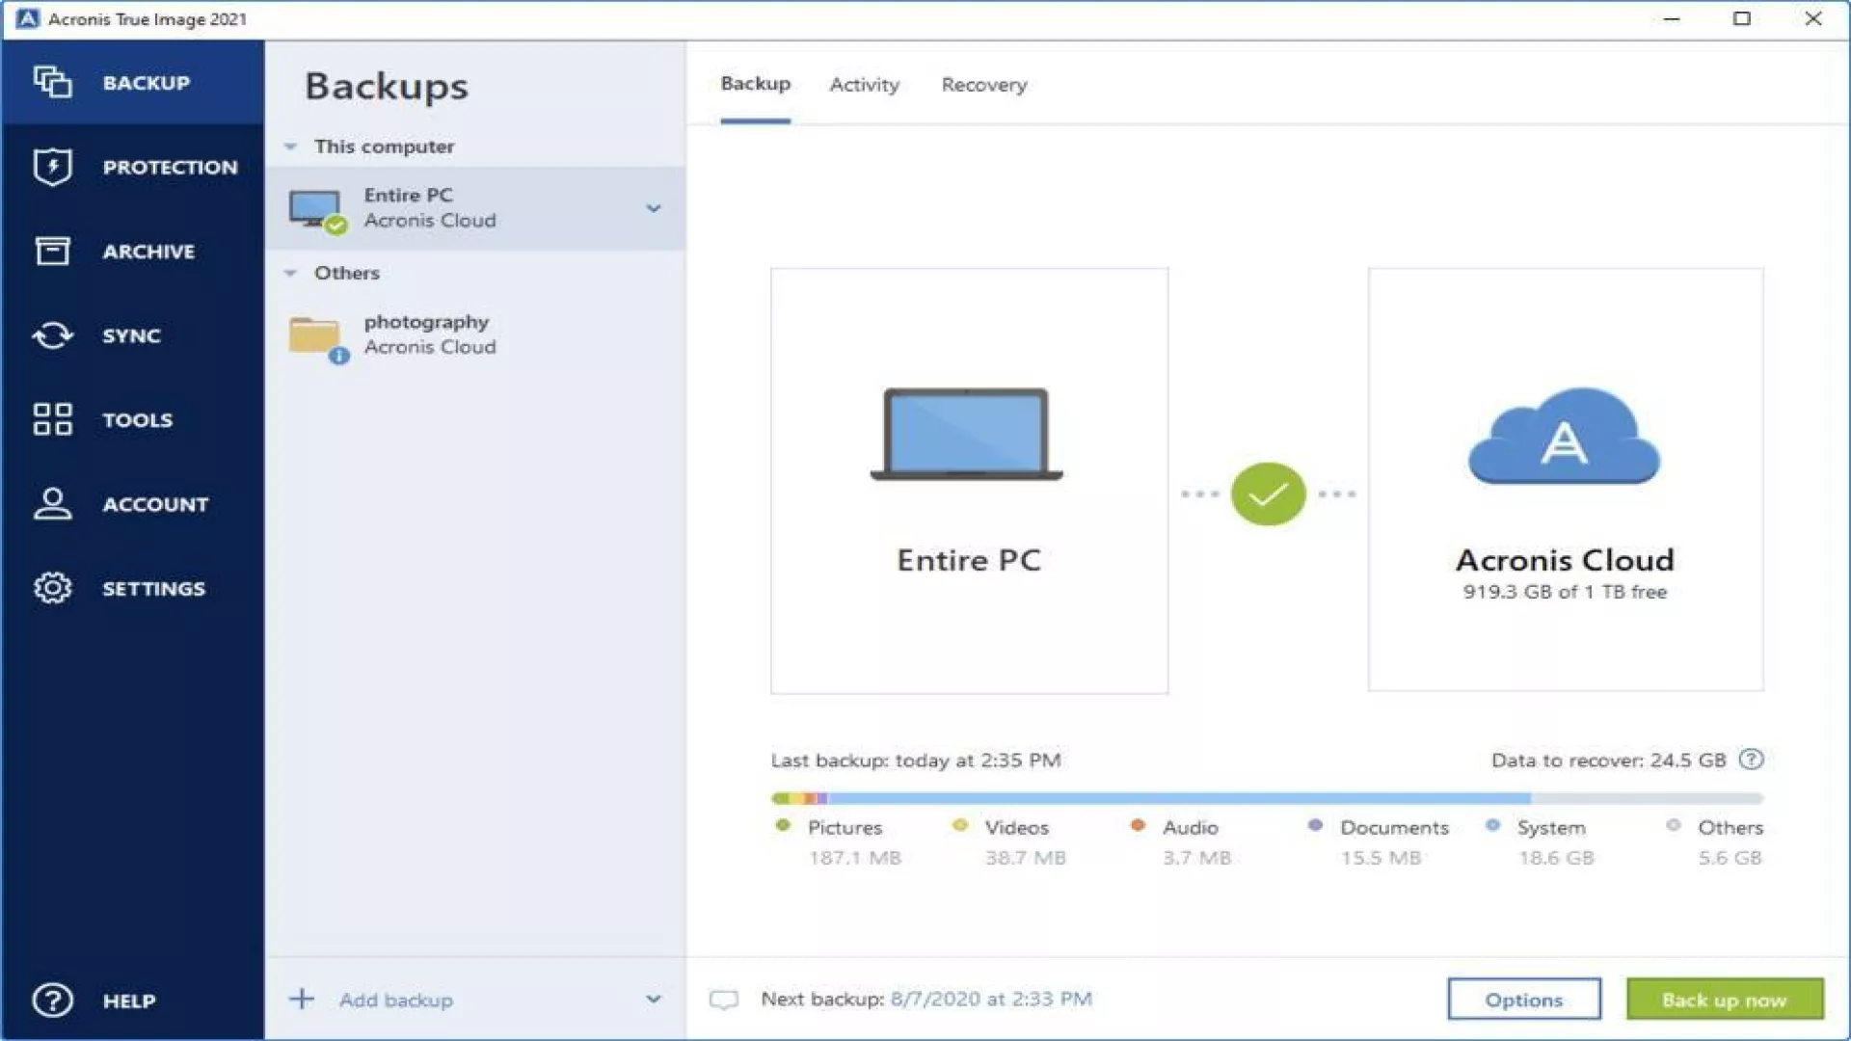Open the Protection shield icon
The height and width of the screenshot is (1041, 1851).
(x=52, y=167)
